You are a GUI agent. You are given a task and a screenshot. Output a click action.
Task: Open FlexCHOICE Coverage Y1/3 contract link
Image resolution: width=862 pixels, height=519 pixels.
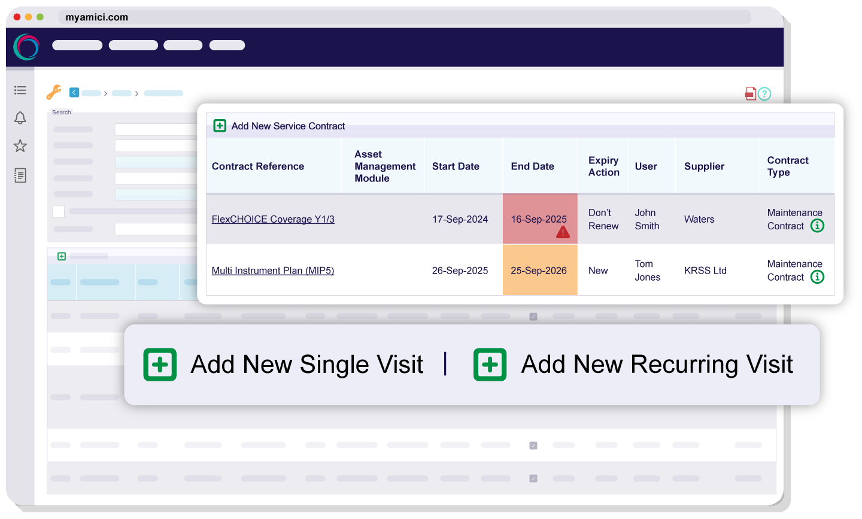(x=273, y=219)
